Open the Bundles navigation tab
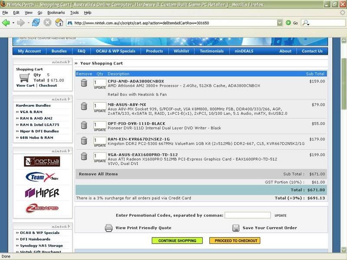Screen dimensions: 347x260 [59, 51]
